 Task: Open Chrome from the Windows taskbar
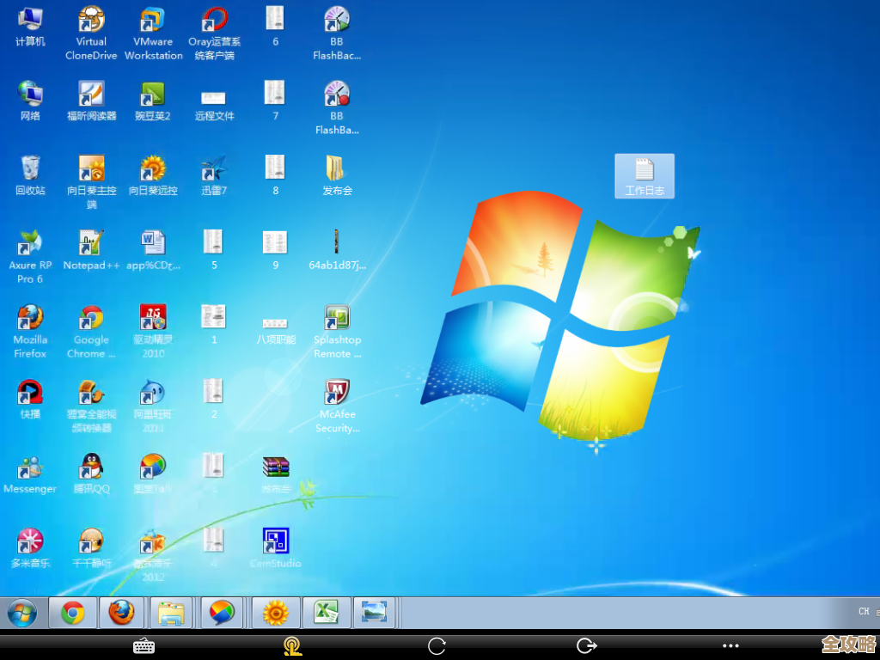73,613
